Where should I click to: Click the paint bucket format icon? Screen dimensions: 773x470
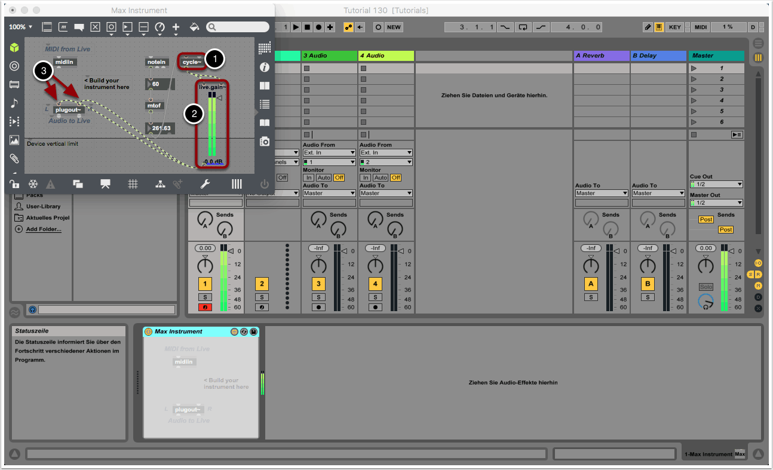[x=194, y=27]
